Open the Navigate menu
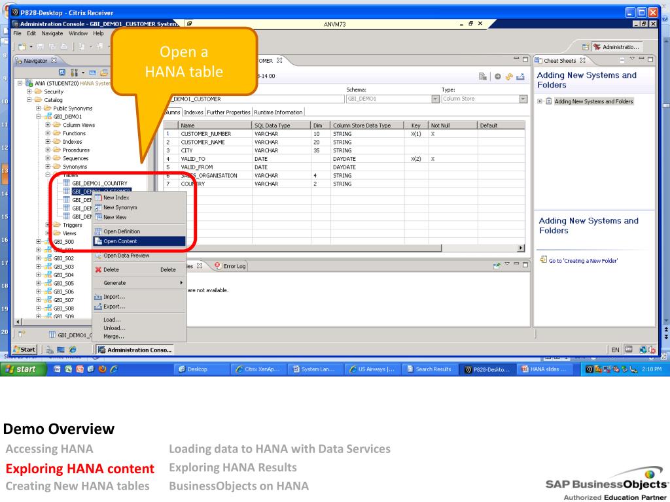The width and height of the screenshot is (670, 502). (x=52, y=33)
